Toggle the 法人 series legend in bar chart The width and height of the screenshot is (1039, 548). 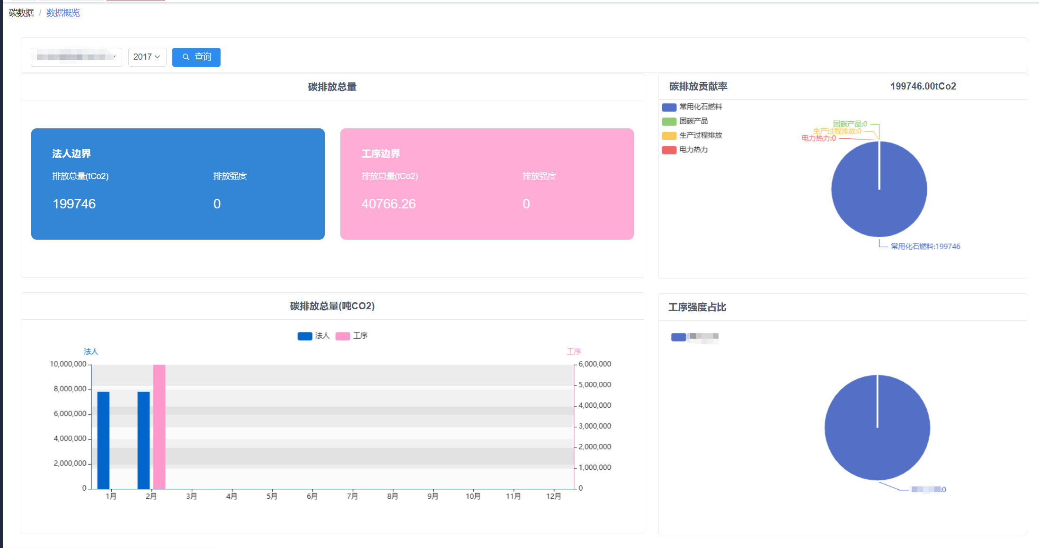tap(313, 336)
